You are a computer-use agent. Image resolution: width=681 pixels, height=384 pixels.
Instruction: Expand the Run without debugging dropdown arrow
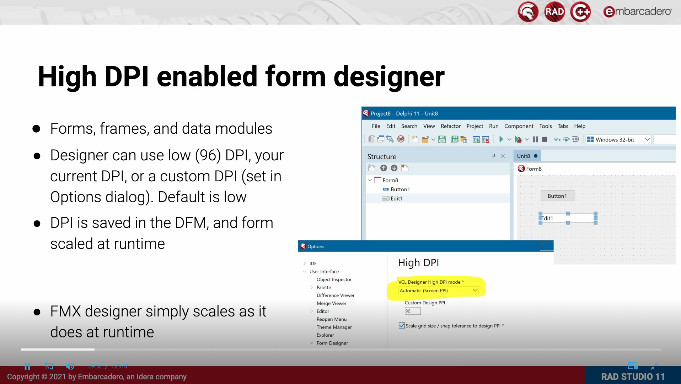(x=509, y=139)
